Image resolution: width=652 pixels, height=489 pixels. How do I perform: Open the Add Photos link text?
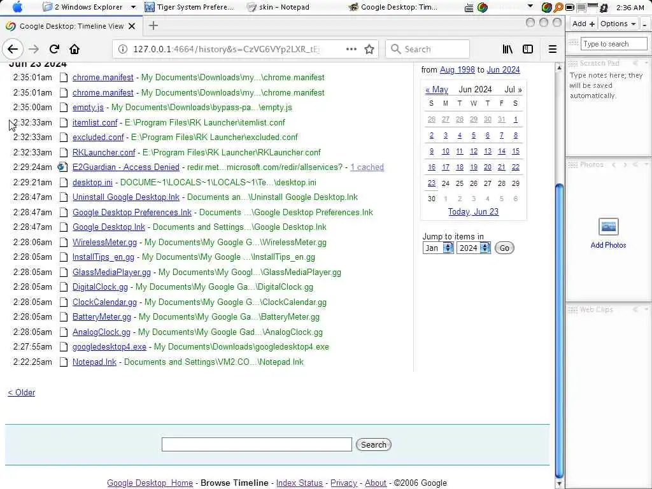[608, 245]
